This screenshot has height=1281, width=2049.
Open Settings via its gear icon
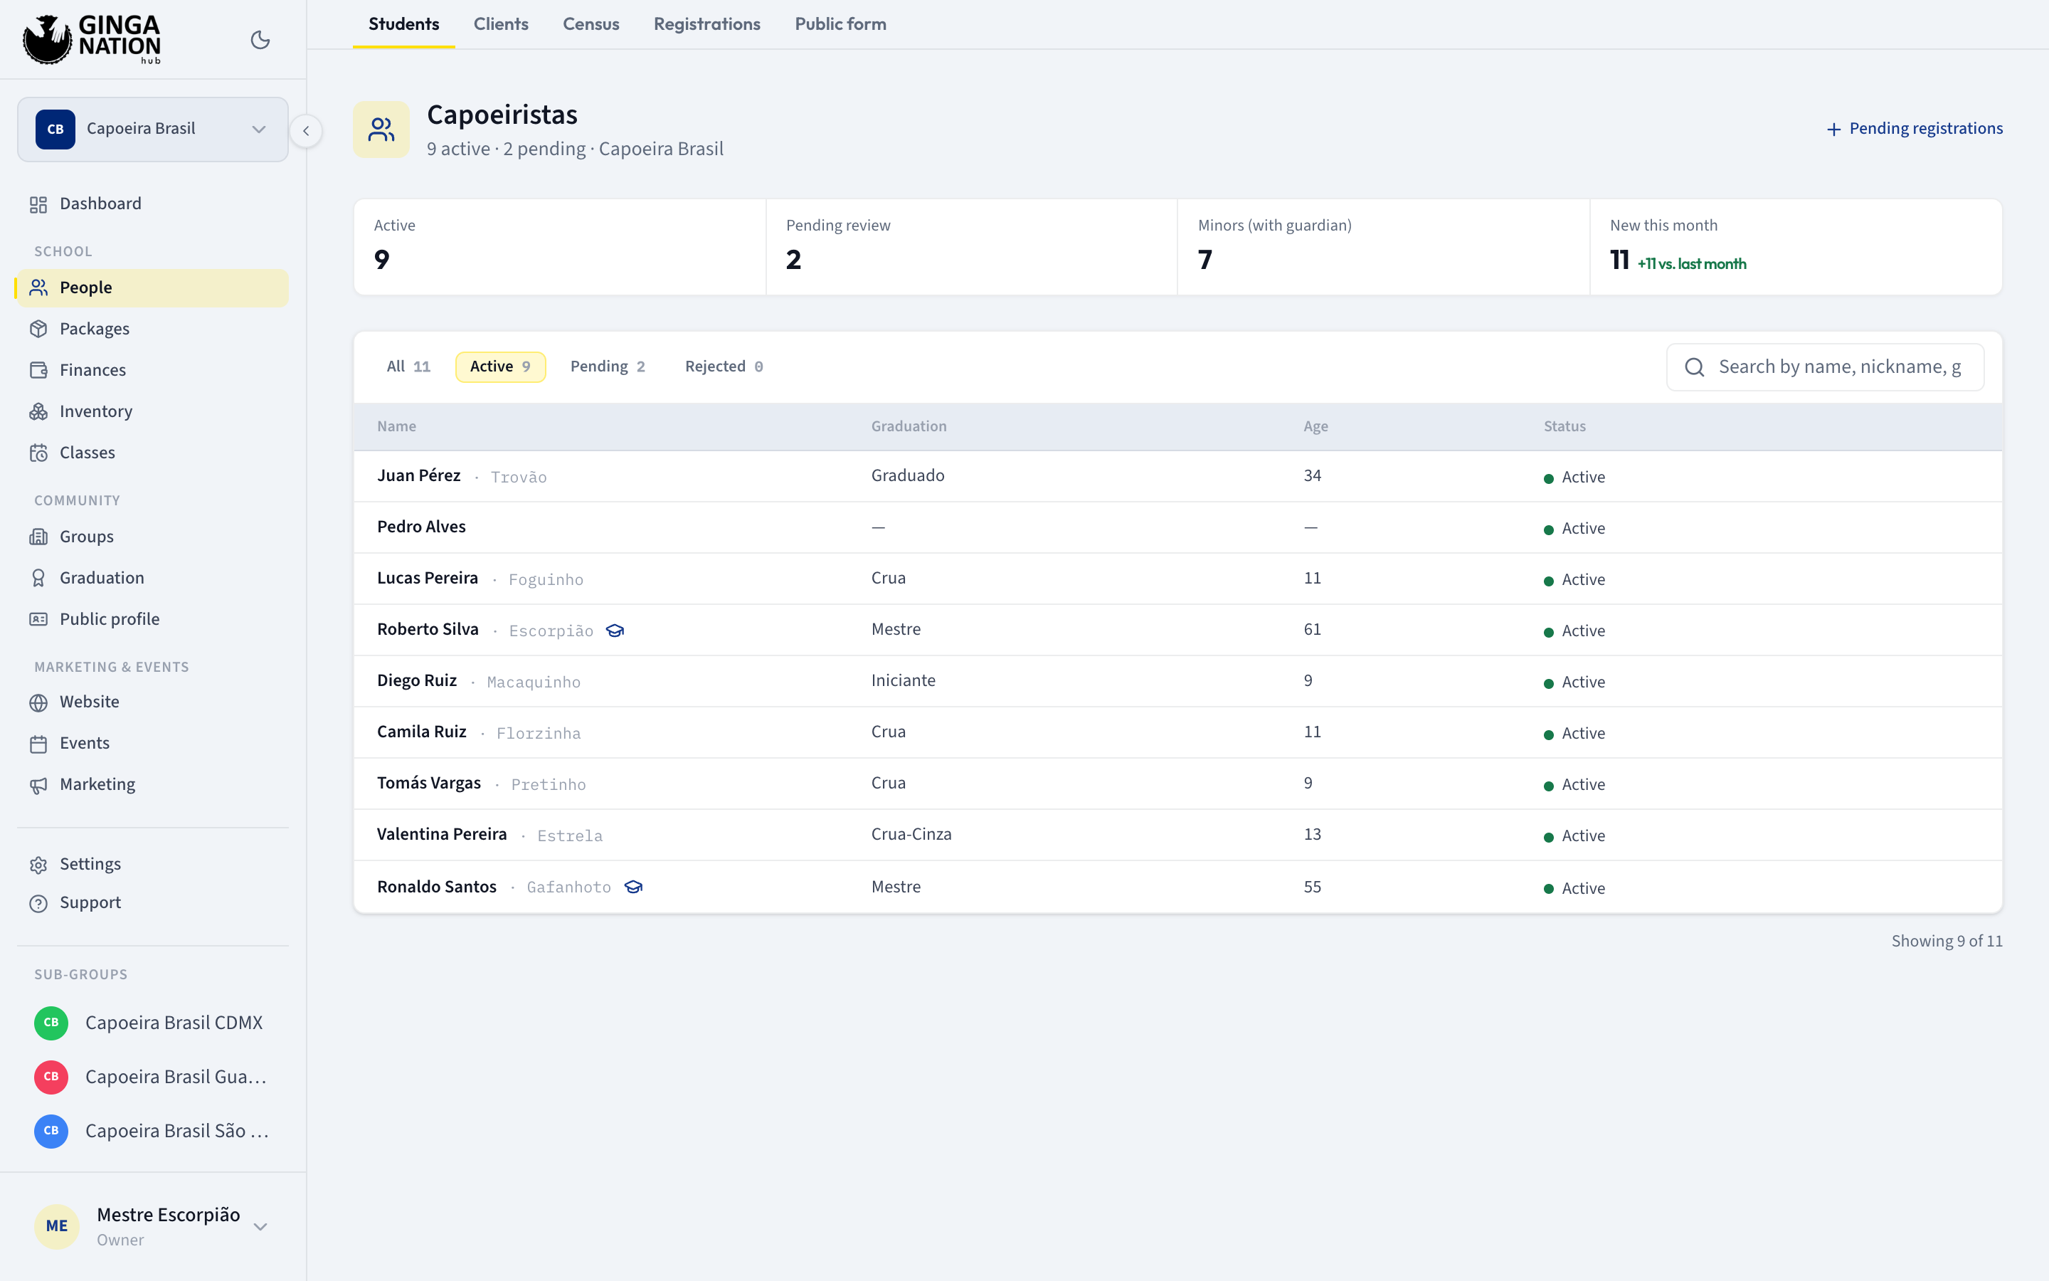click(x=38, y=864)
